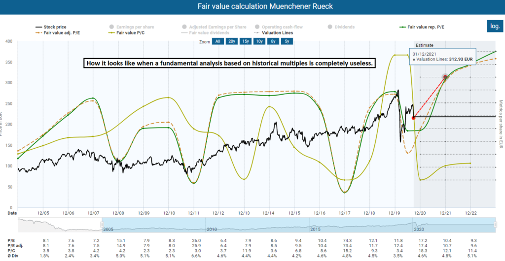The image size is (505, 261).
Task: Click the Zoom label beside range buttons
Action: tap(204, 42)
